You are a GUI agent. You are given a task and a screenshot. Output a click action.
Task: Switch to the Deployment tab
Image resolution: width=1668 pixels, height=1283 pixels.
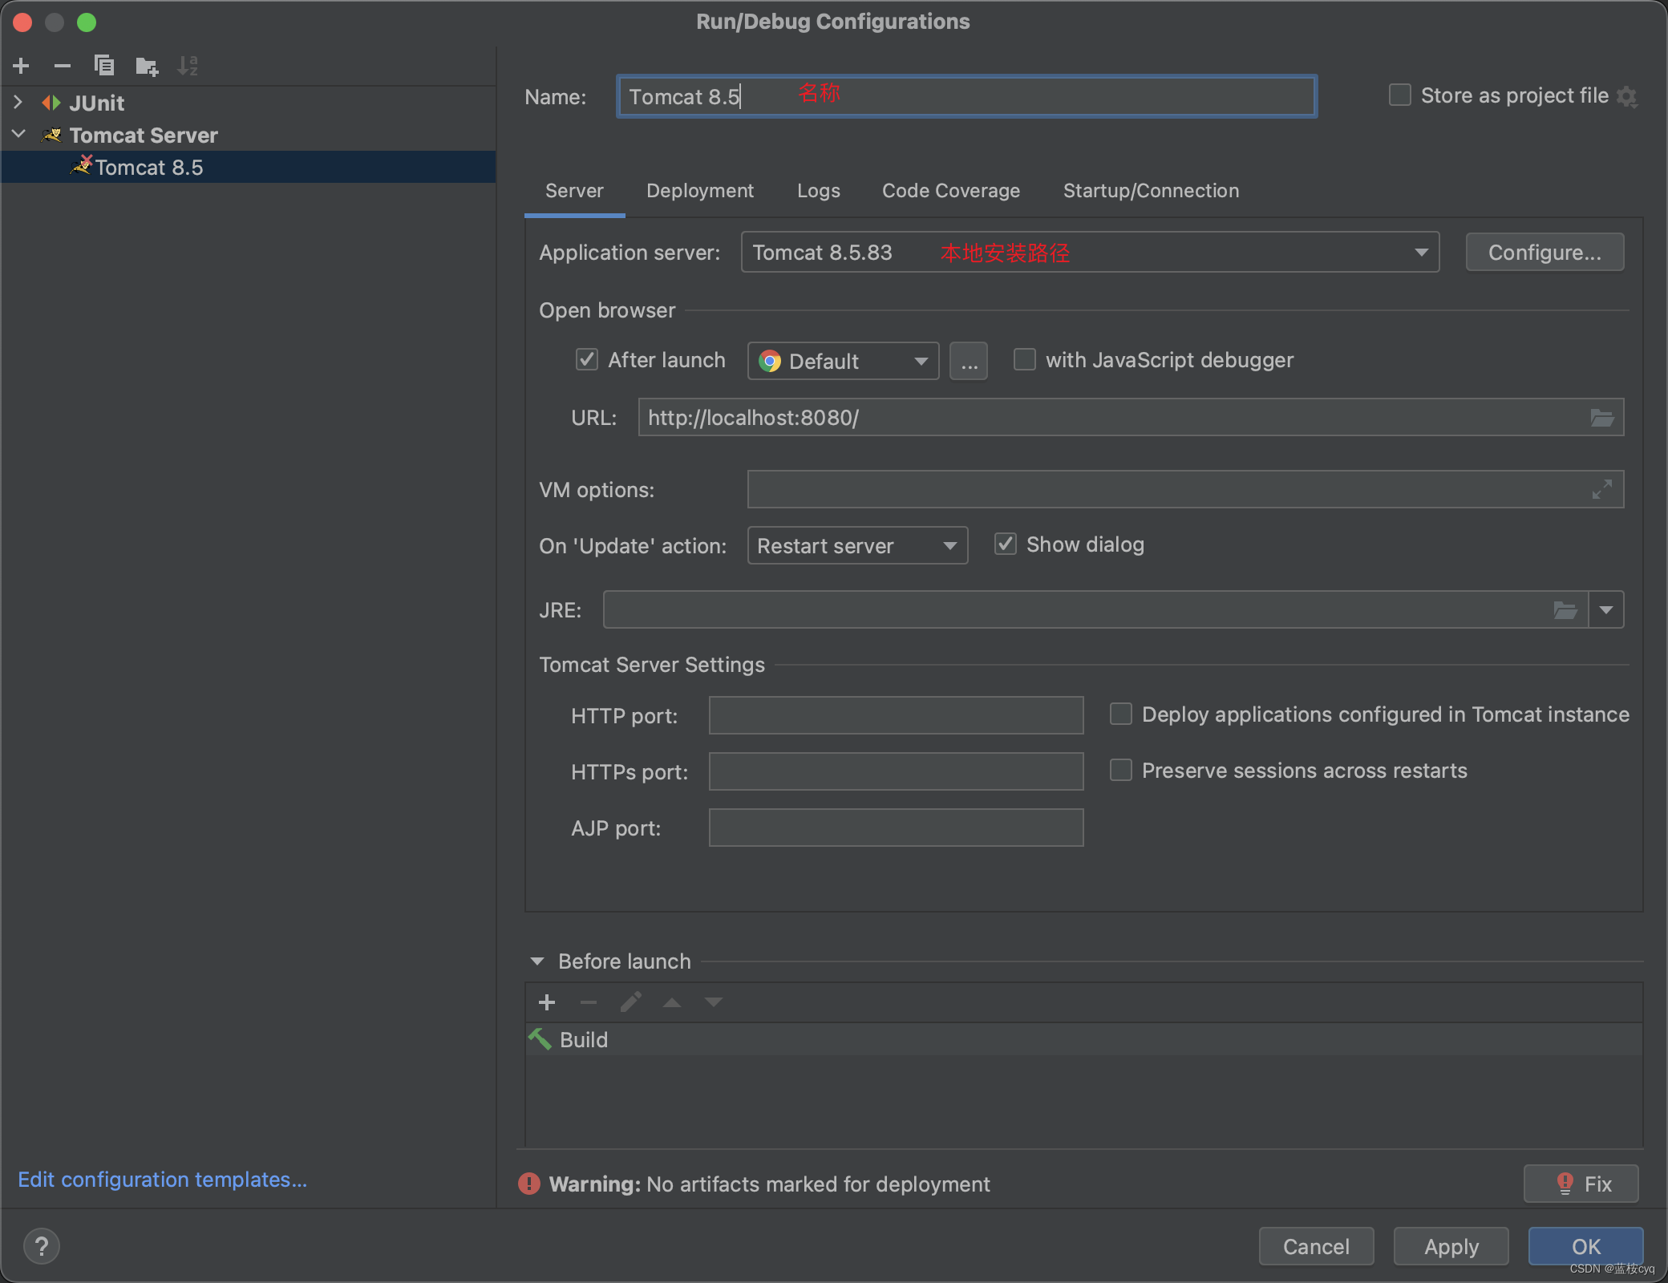pos(700,191)
